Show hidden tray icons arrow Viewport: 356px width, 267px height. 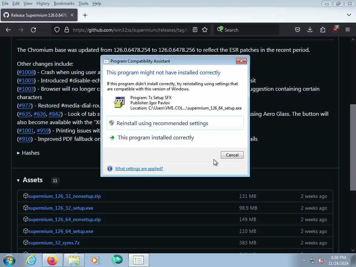(x=304, y=261)
